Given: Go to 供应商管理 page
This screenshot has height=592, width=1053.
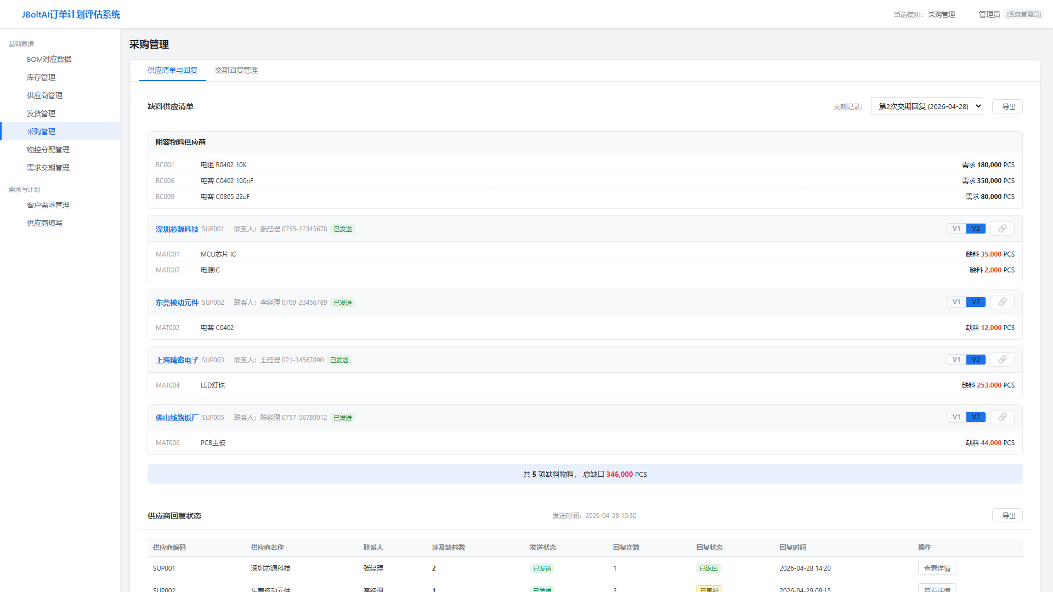Looking at the screenshot, I should coord(60,95).
